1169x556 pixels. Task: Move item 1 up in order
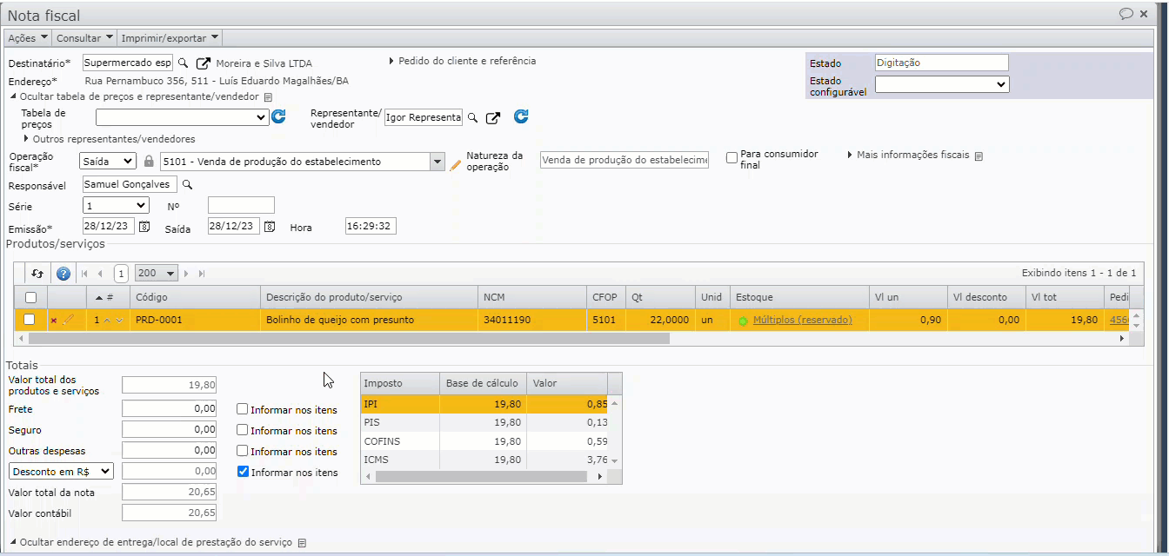(x=107, y=320)
